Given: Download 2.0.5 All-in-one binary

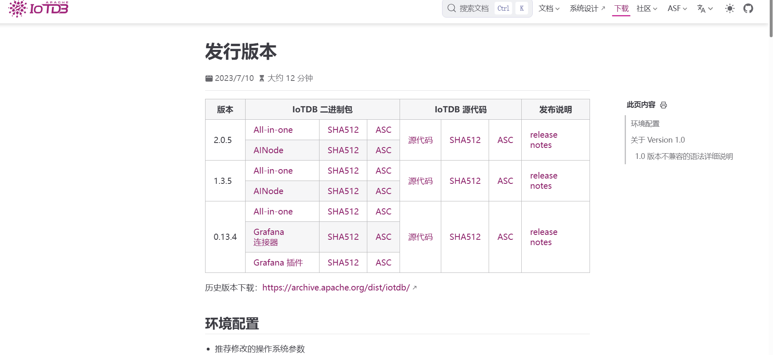Looking at the screenshot, I should pos(273,130).
